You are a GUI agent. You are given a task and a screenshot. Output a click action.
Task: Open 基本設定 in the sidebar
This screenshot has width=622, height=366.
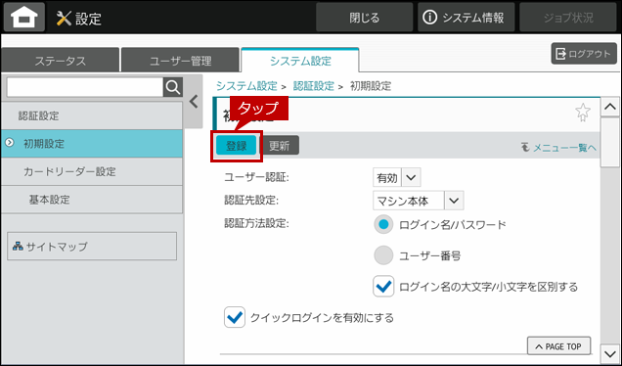point(92,200)
